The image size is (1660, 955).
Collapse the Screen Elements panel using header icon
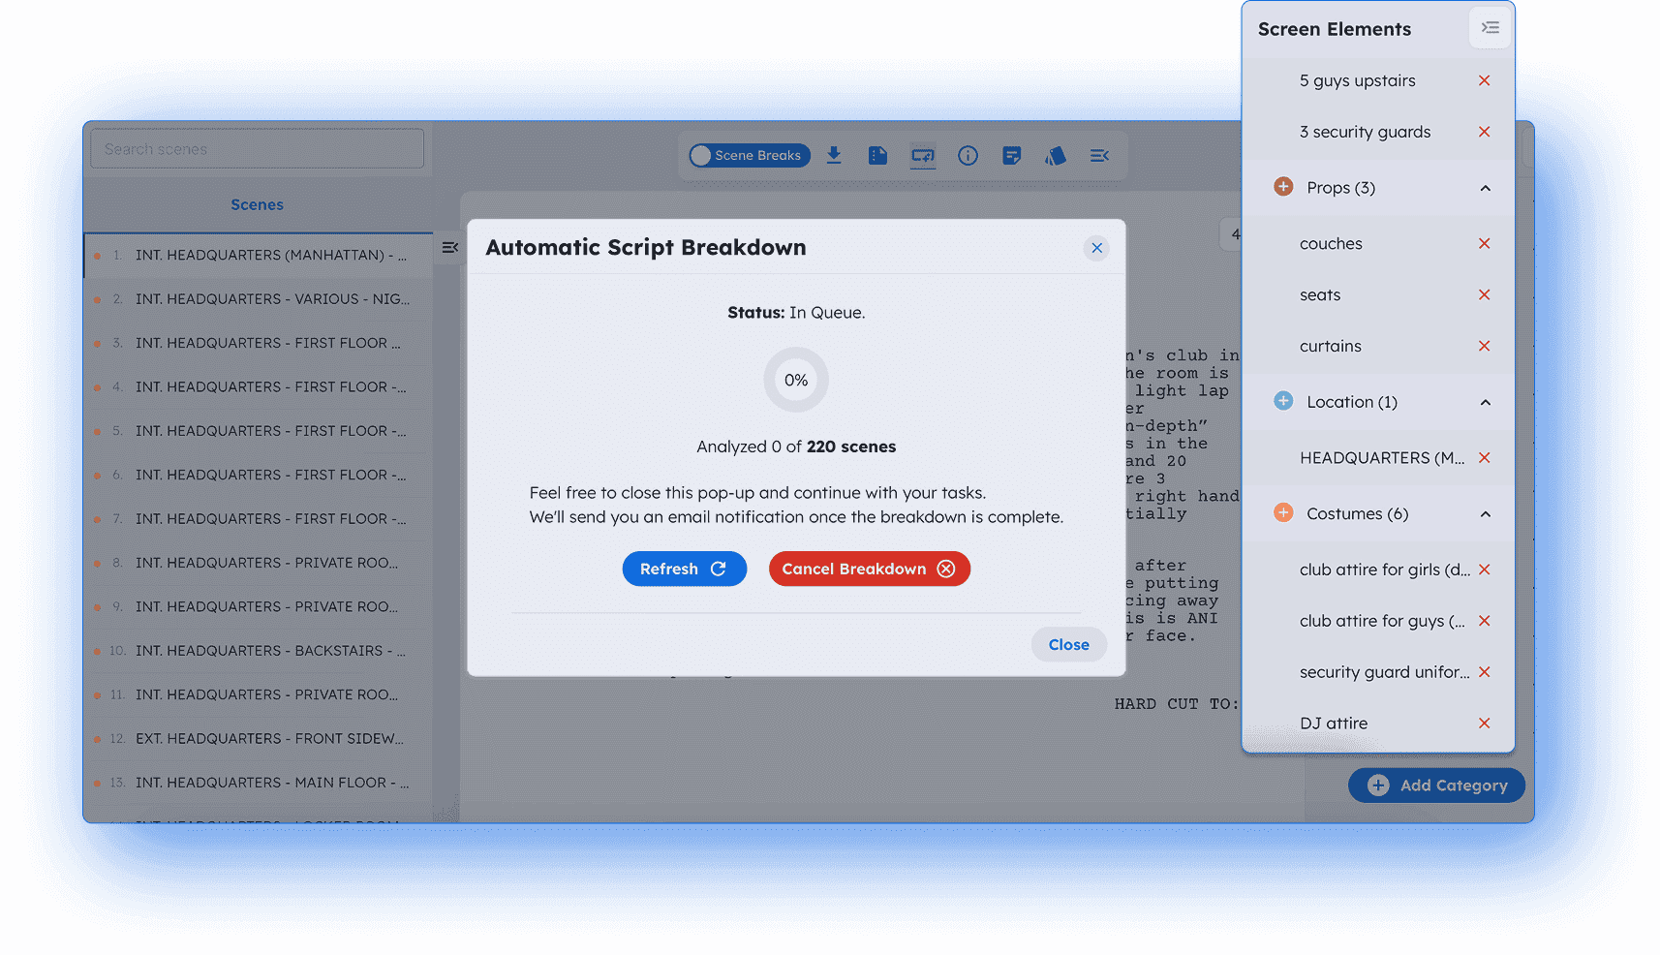[x=1490, y=28]
